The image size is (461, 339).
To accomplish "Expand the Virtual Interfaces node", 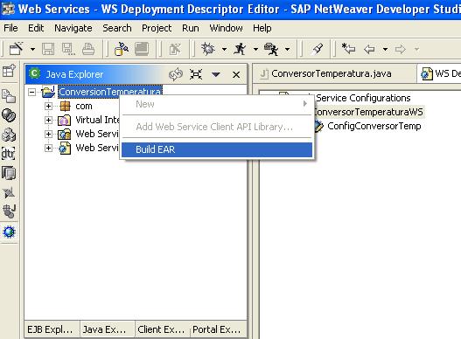I will (x=48, y=120).
